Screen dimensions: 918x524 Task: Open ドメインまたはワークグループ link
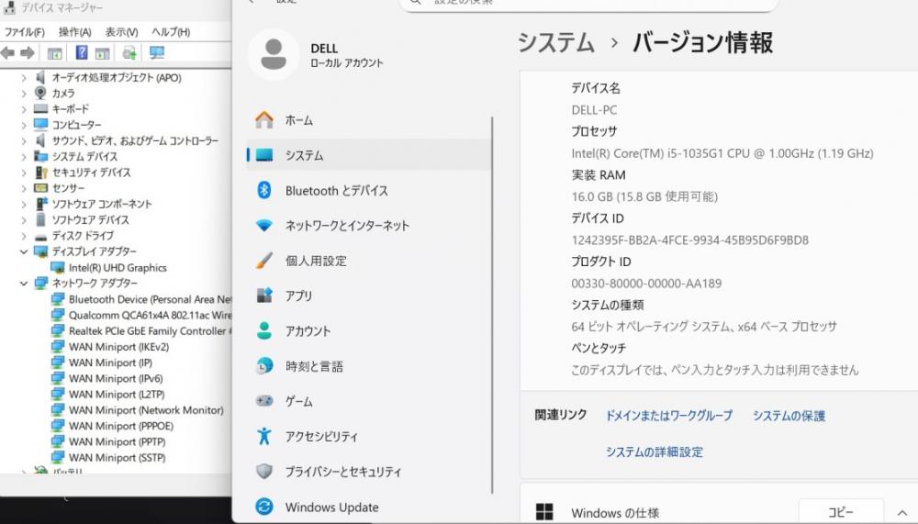(668, 416)
